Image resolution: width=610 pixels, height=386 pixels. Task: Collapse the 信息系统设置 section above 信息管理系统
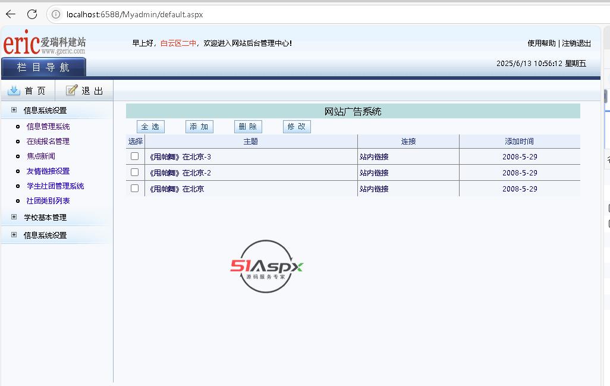pyautogui.click(x=14, y=110)
